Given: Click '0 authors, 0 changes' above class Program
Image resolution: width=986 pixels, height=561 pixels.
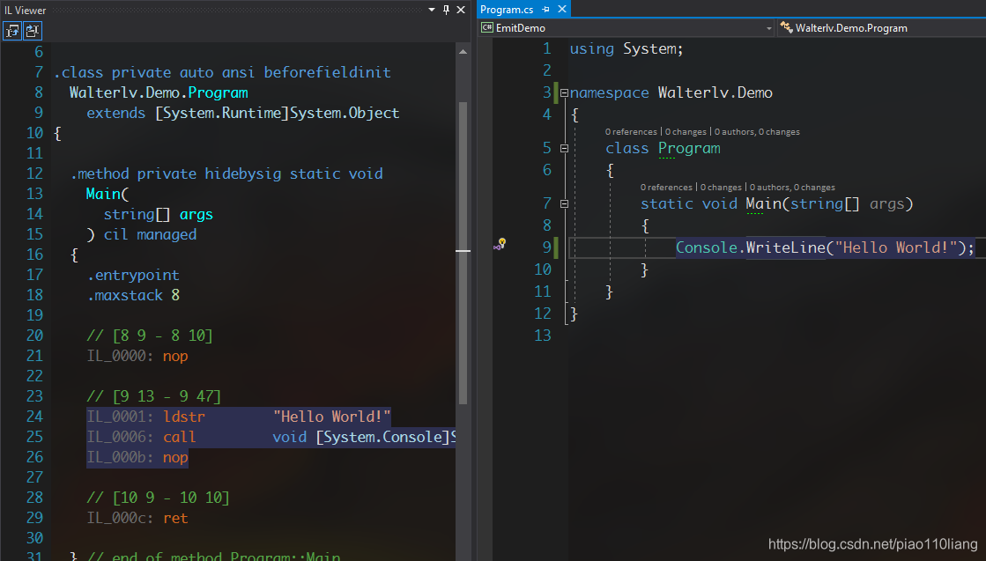Looking at the screenshot, I should tap(757, 132).
